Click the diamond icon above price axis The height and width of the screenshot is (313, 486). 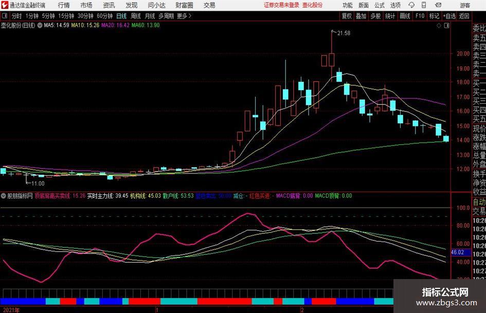(439, 26)
